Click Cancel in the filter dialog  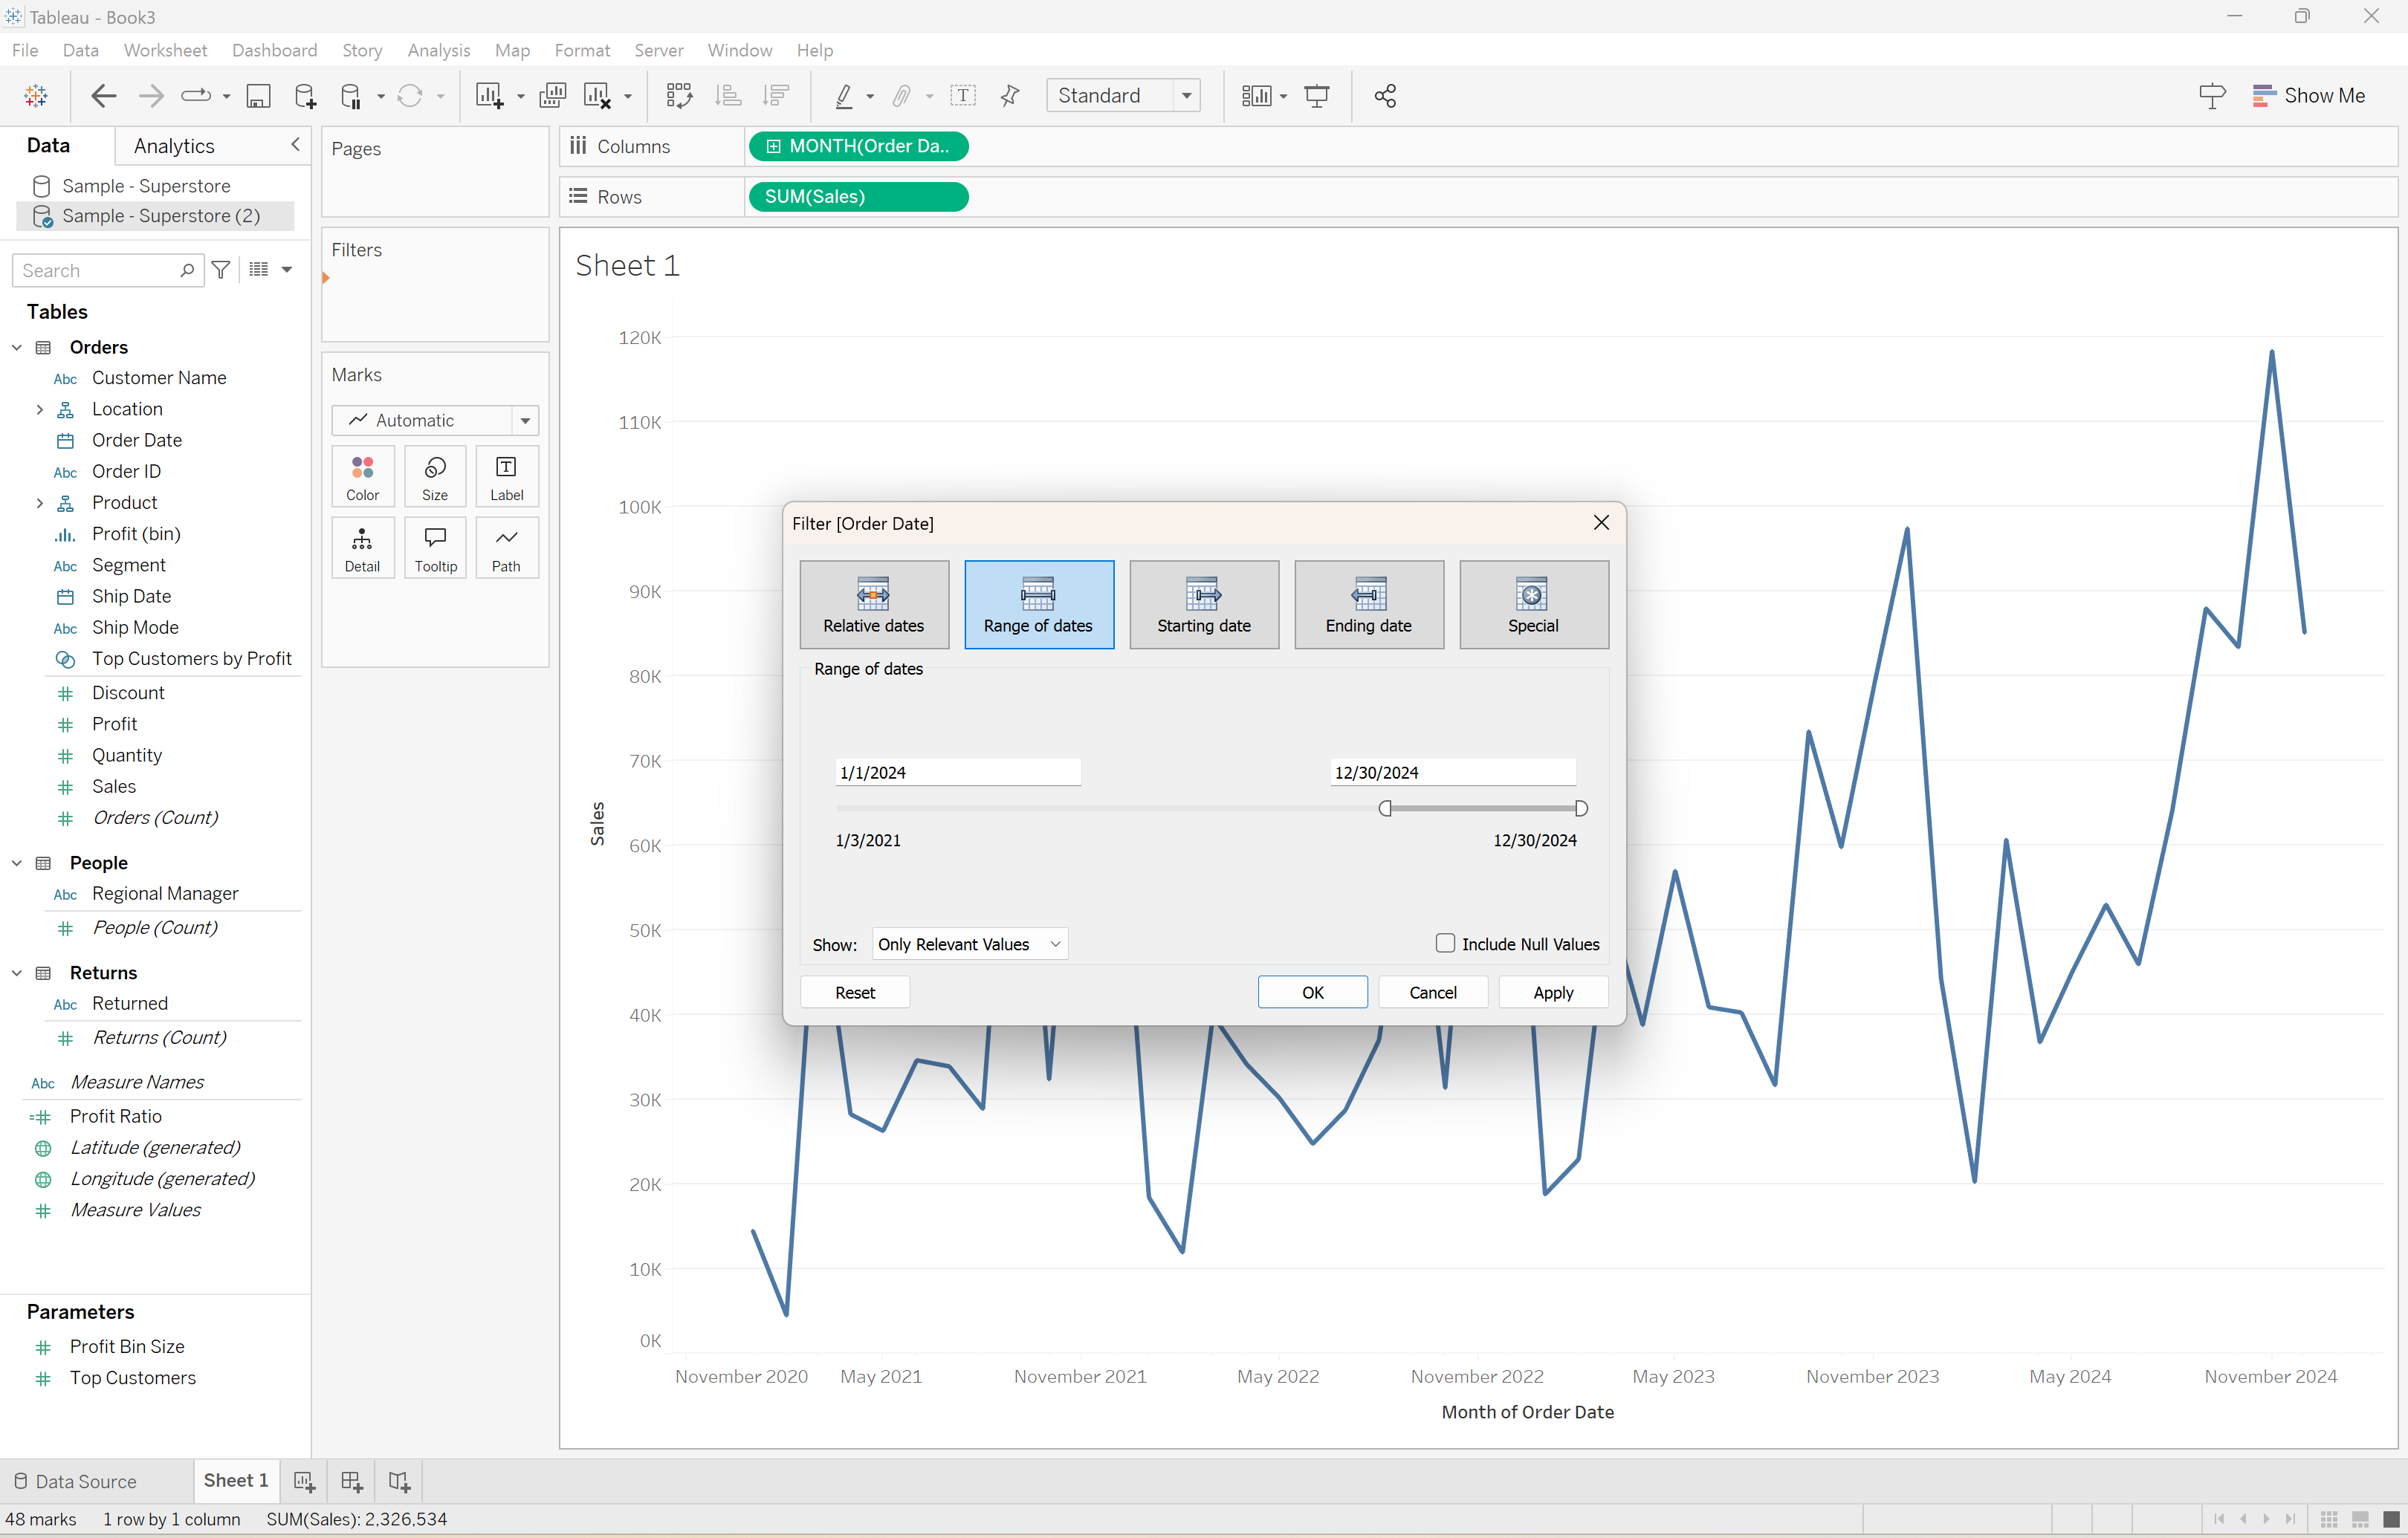pos(1433,992)
